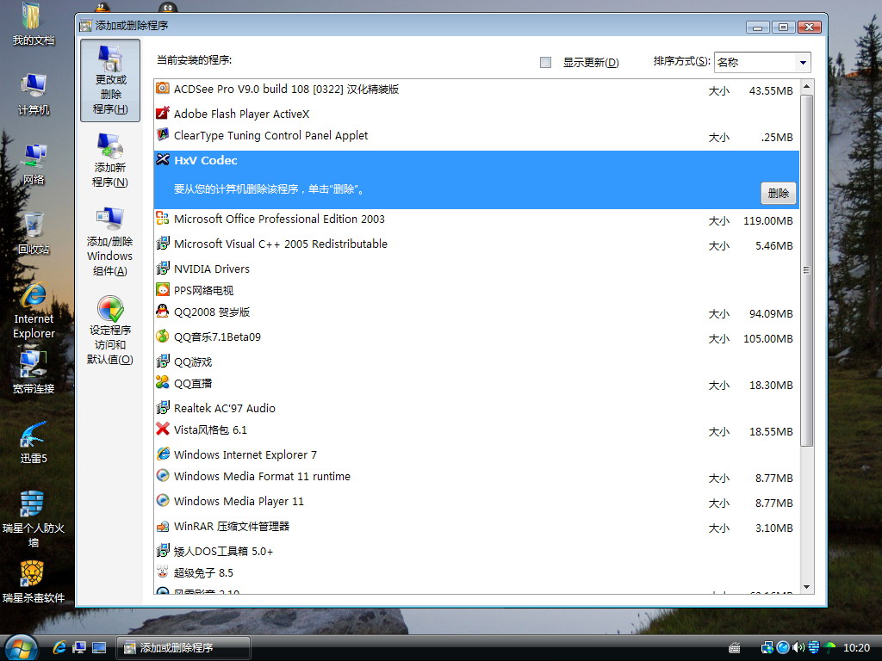Viewport: 882px width, 661px height.
Task: Click the Microsoft Visual C++ 2005 icon
Action: pos(163,243)
